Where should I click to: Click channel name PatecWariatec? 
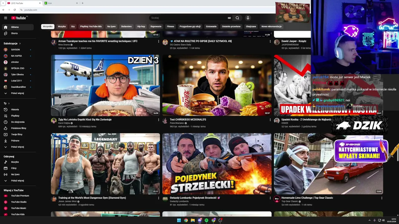(x=177, y=123)
